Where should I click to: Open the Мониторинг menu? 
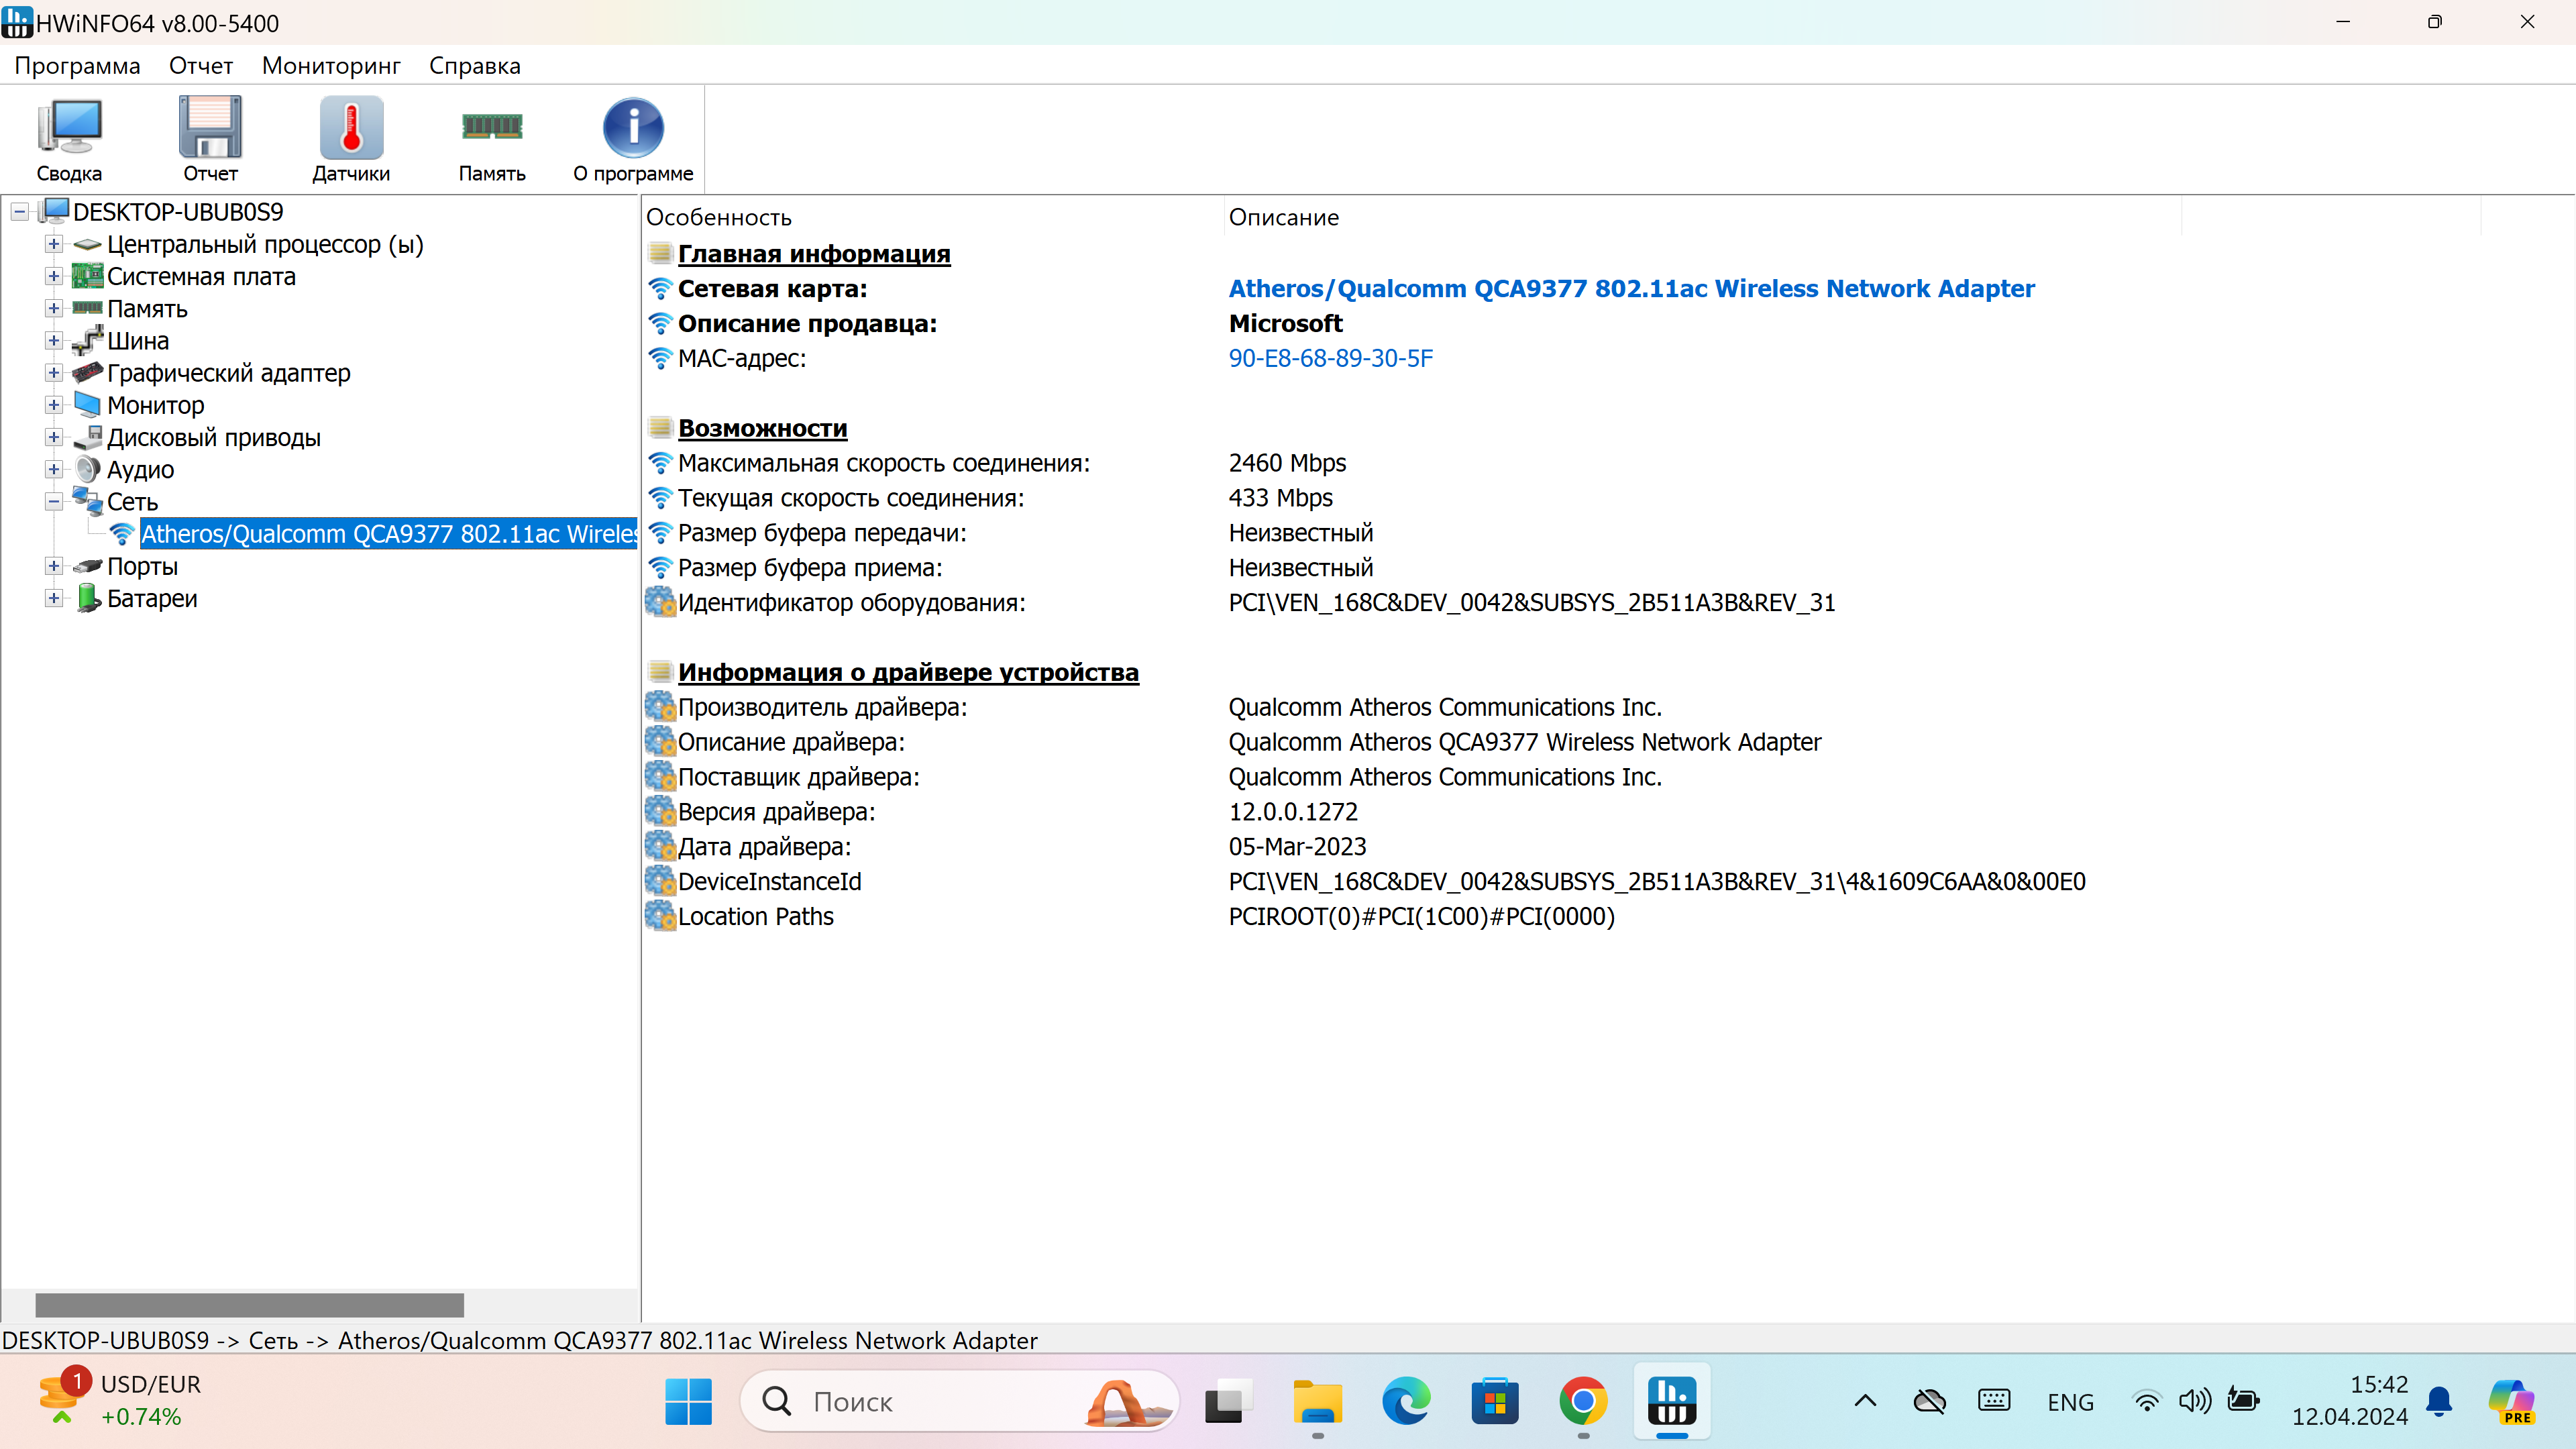pos(331,66)
